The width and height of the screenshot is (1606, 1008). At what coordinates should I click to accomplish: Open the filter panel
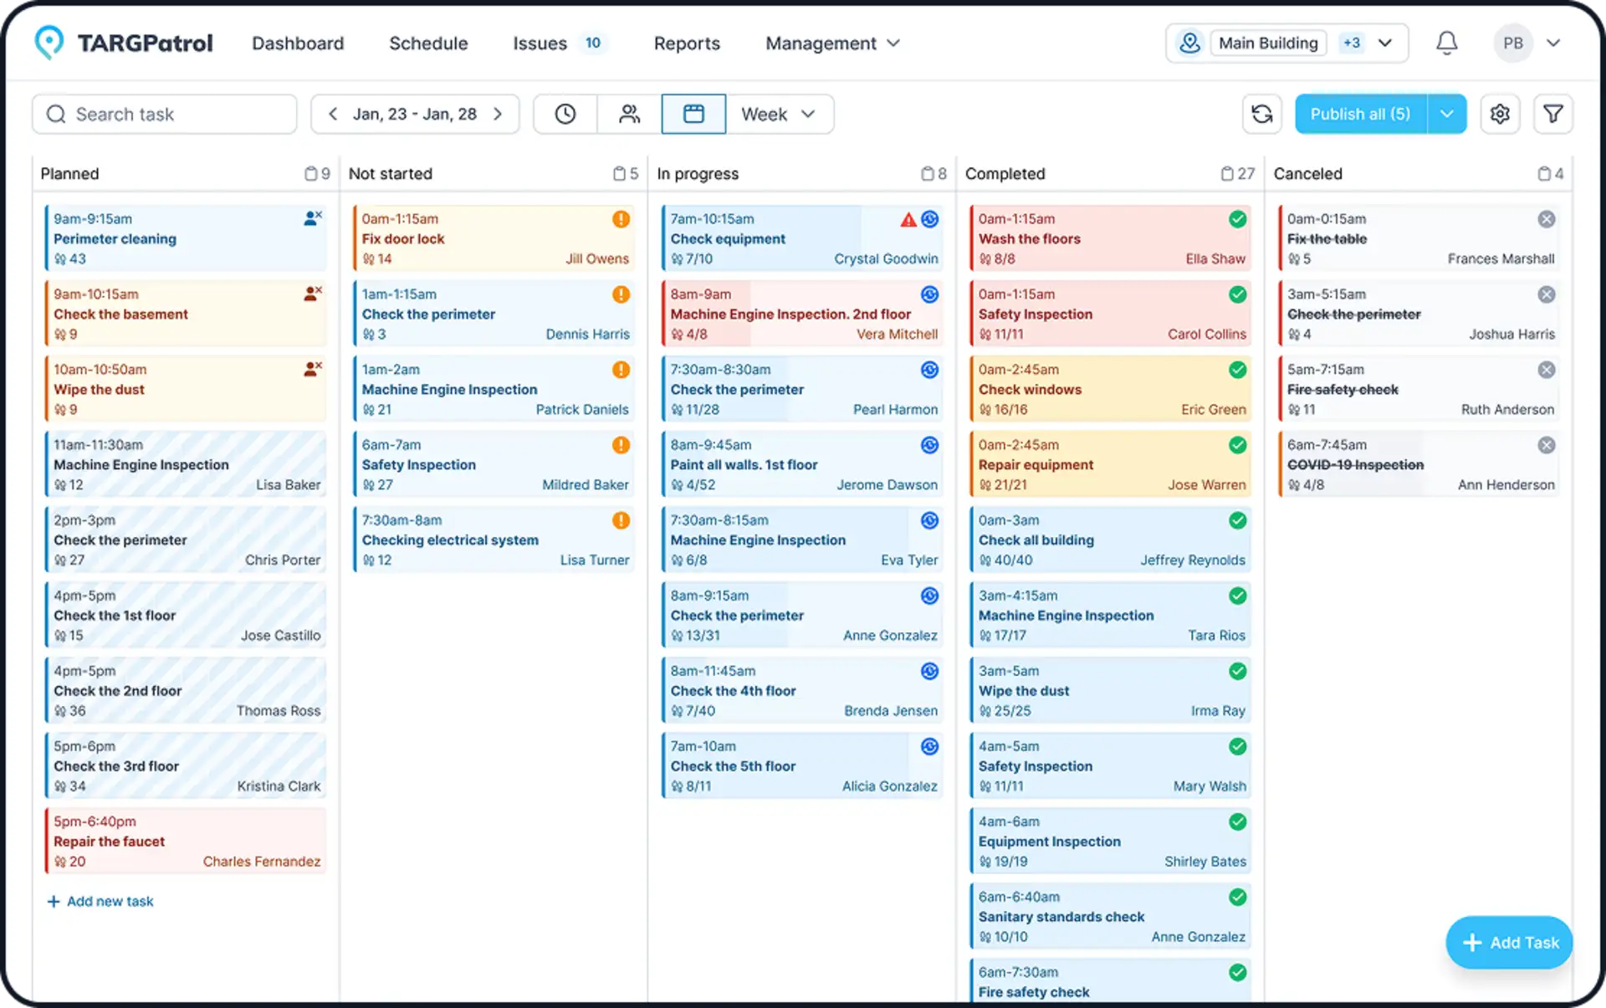tap(1553, 114)
